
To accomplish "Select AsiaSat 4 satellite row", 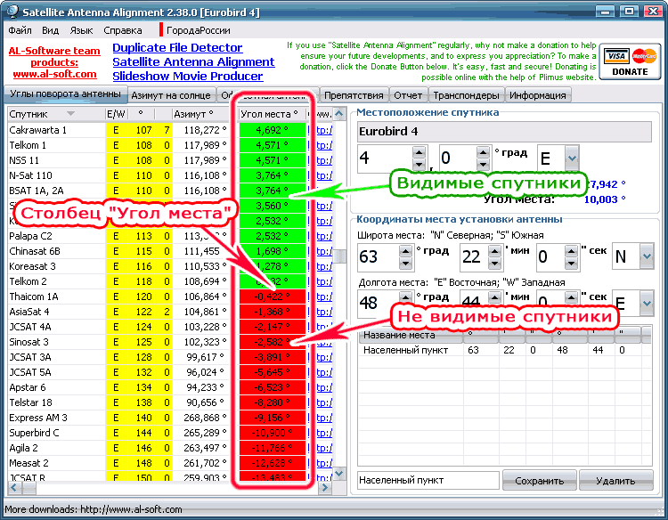I will pos(169,312).
